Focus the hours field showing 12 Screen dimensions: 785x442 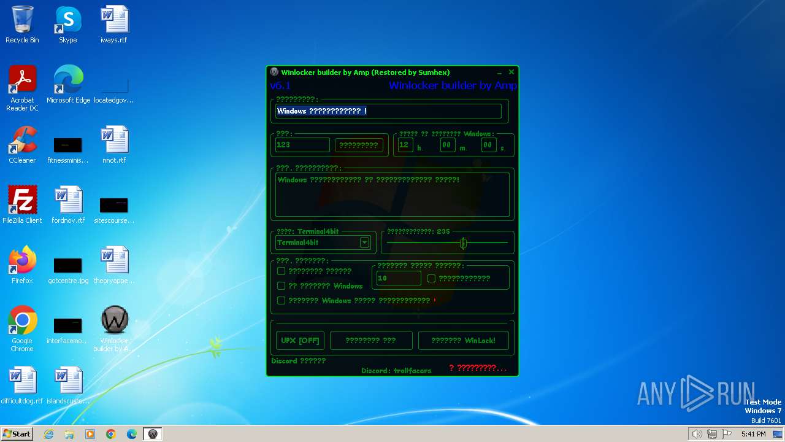click(405, 145)
